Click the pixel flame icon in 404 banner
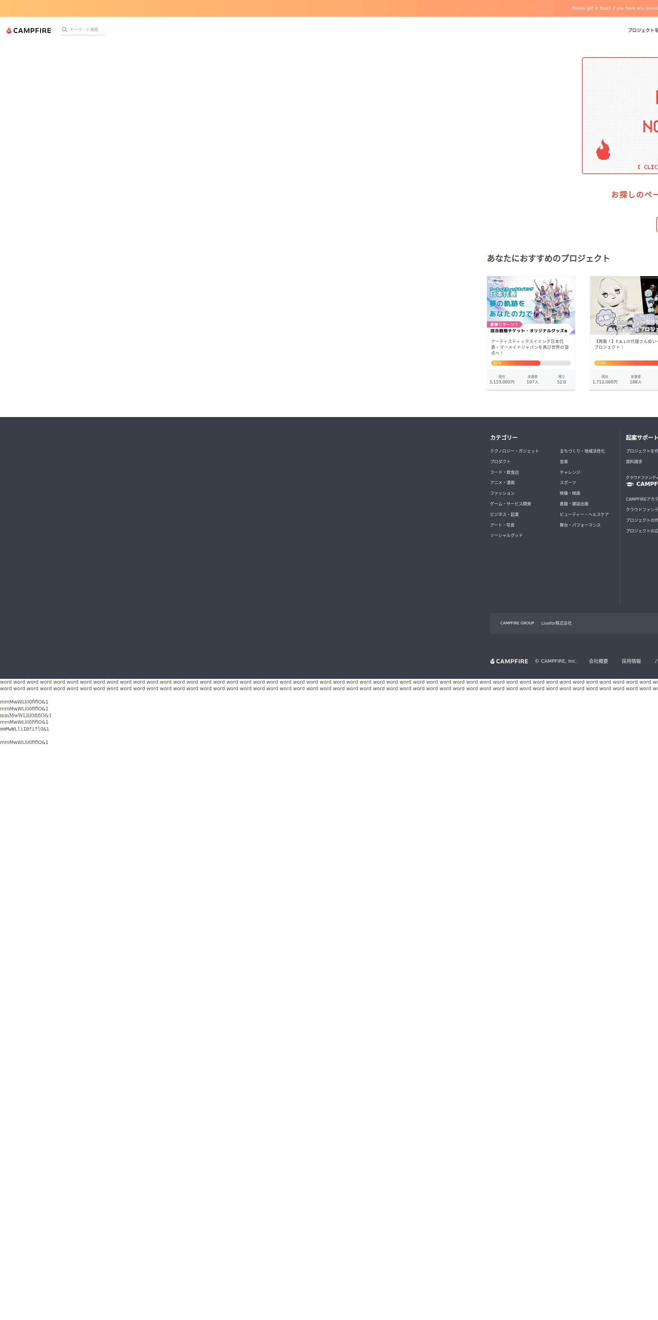Image resolution: width=658 pixels, height=1320 pixels. (603, 150)
